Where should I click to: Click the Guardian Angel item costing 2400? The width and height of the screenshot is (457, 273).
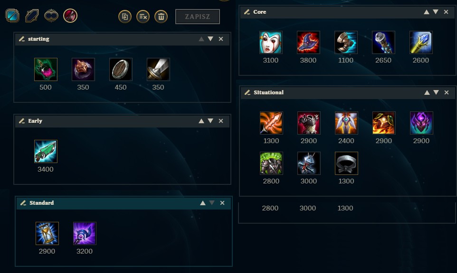point(346,123)
